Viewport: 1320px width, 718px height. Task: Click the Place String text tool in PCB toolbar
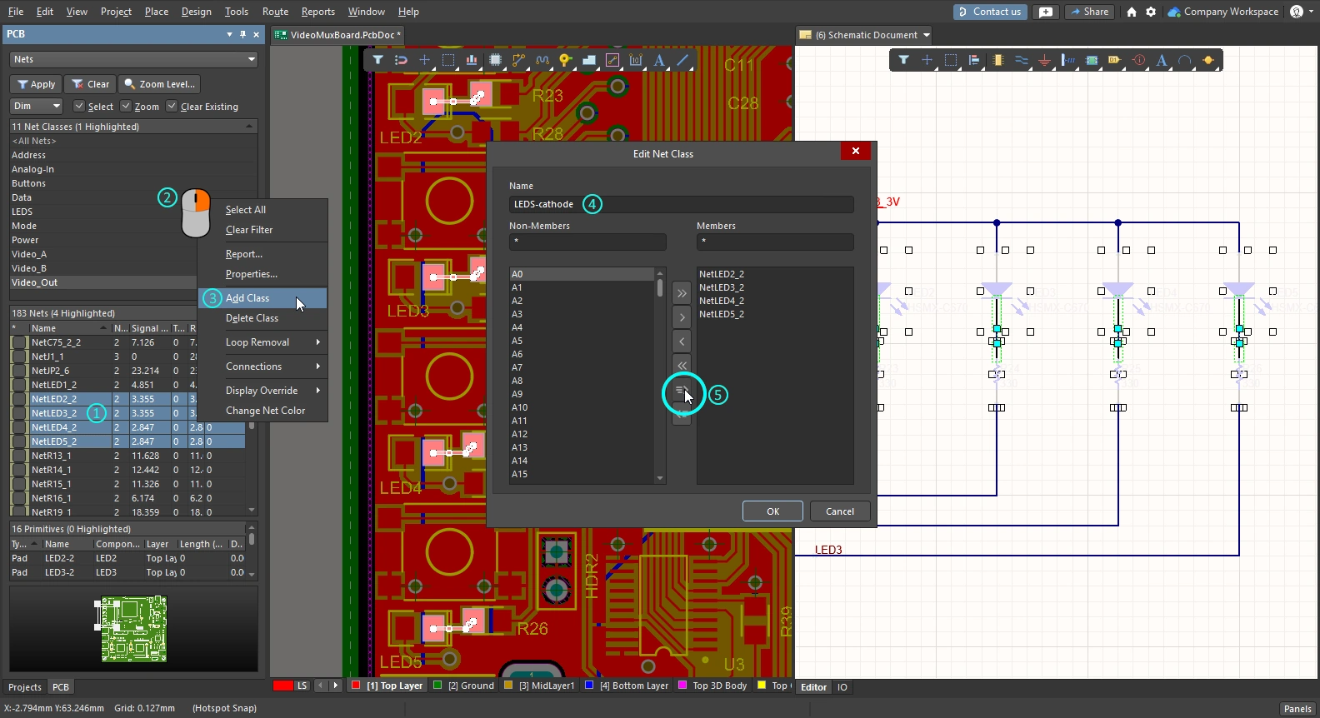coord(659,60)
